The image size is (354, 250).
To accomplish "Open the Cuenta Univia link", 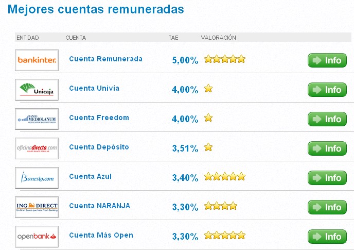I will (x=94, y=88).
